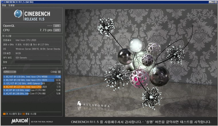Click the OS value Windows Server 2008 R2
Image resolution: width=218 pixels, height=126 pixels.
pos(38,49)
